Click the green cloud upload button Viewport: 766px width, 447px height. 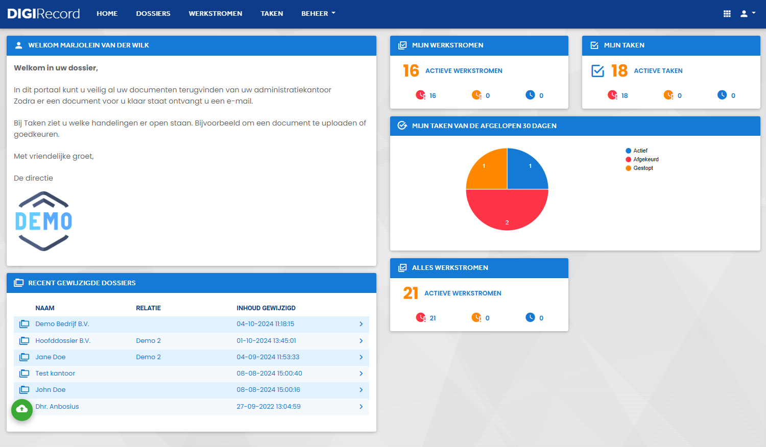coord(22,410)
